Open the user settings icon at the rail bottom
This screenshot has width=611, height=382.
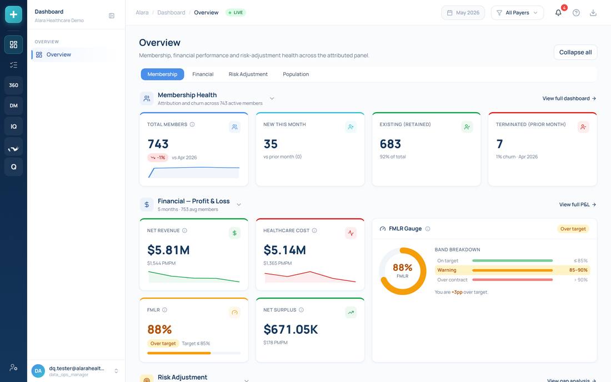13,367
